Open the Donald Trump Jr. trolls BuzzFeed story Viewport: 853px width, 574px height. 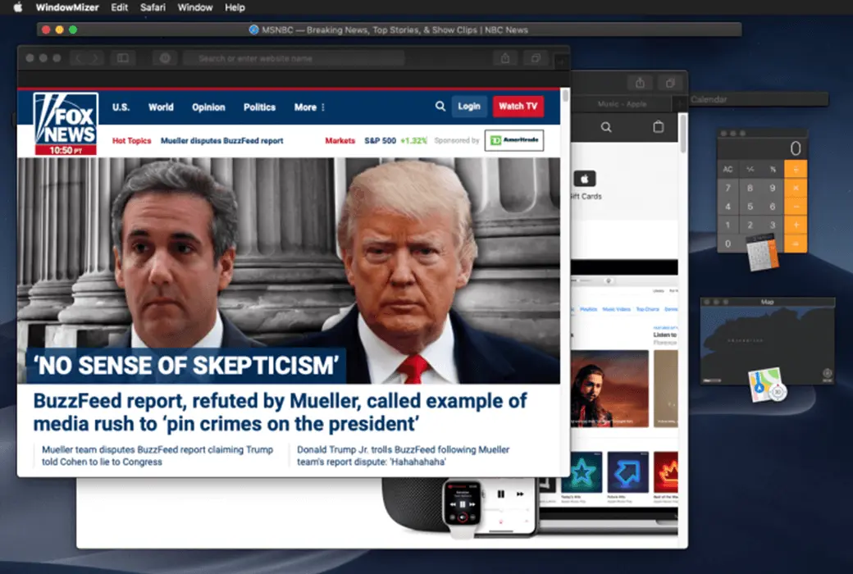coord(403,455)
